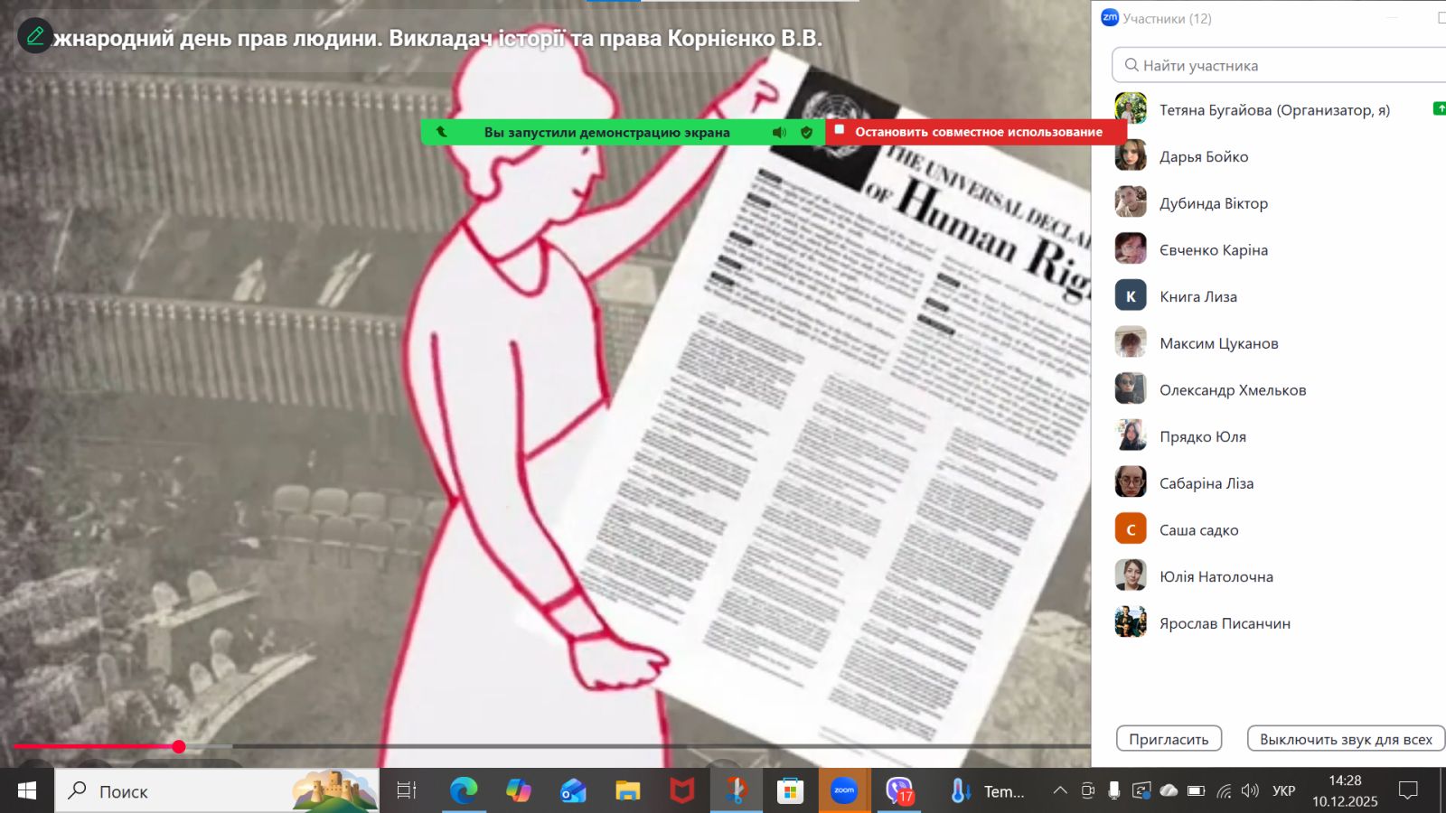The image size is (1446, 813).
Task: Expand hidden system tray icons chevron
Action: click(x=1059, y=791)
